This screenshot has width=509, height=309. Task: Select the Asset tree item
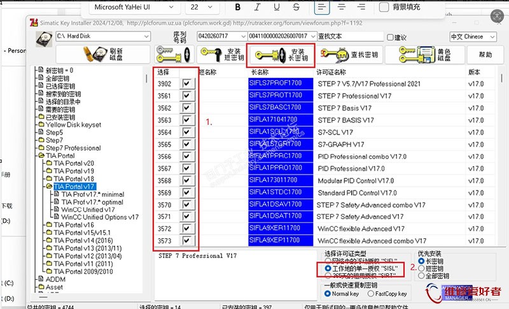tap(54, 287)
